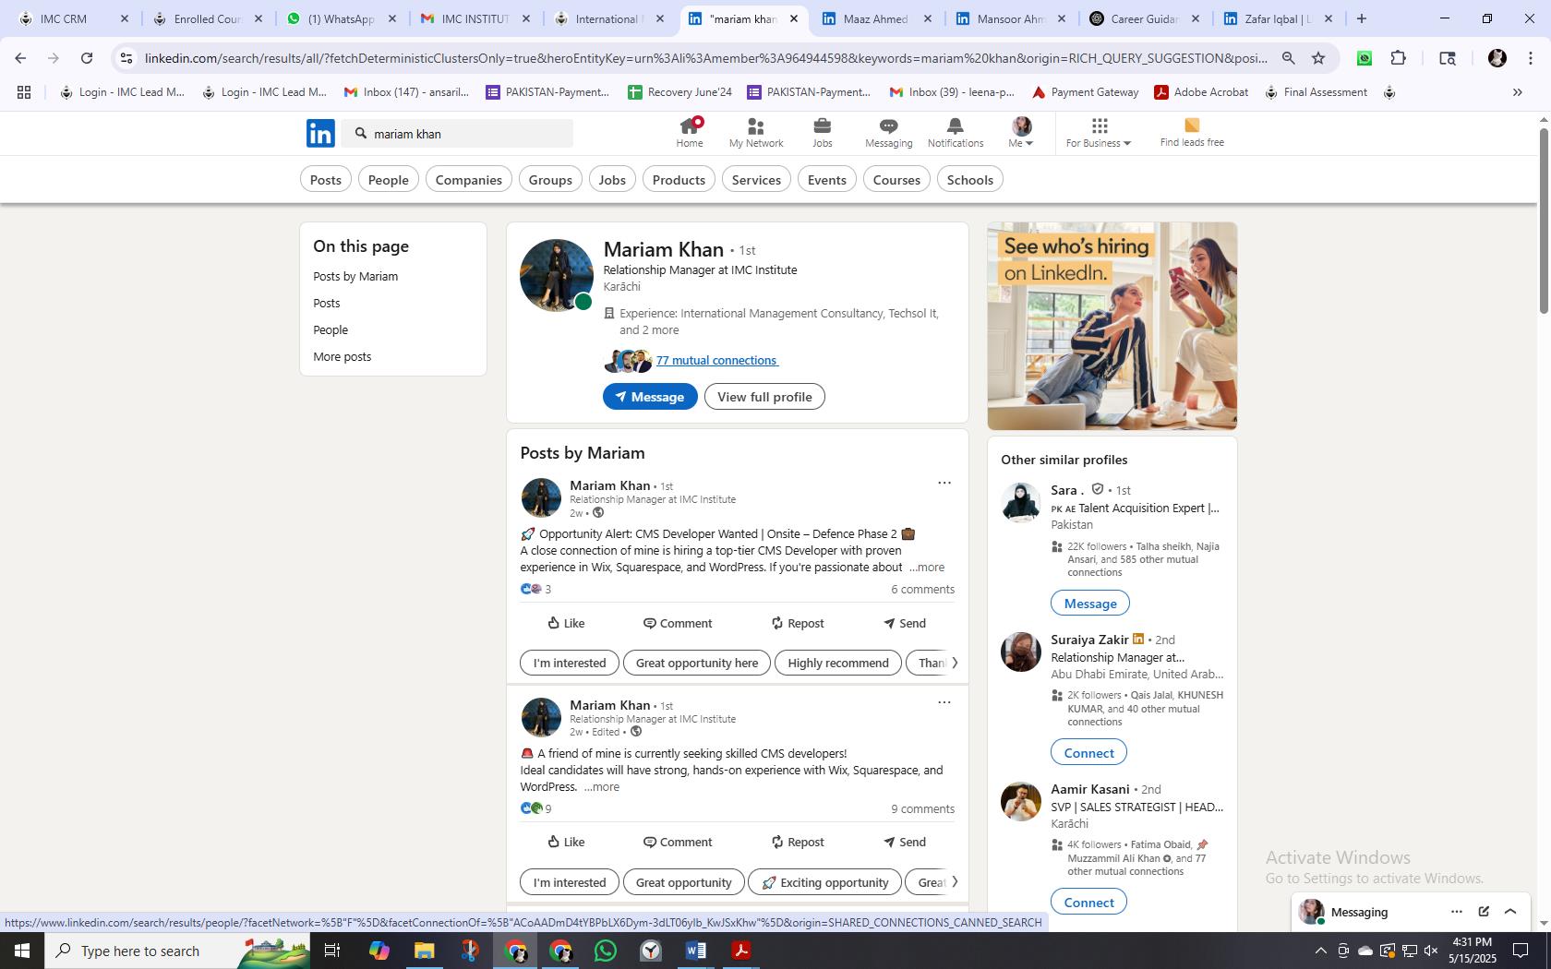This screenshot has width=1551, height=969.
Task: Open WhatsApp from Windows taskbar
Action: tap(606, 951)
